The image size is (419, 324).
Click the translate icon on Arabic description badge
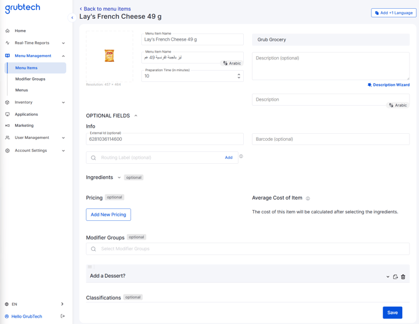pyautogui.click(x=391, y=105)
